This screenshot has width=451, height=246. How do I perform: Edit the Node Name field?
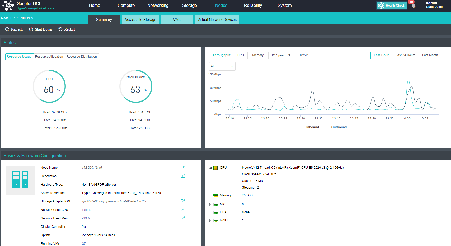pyautogui.click(x=183, y=167)
